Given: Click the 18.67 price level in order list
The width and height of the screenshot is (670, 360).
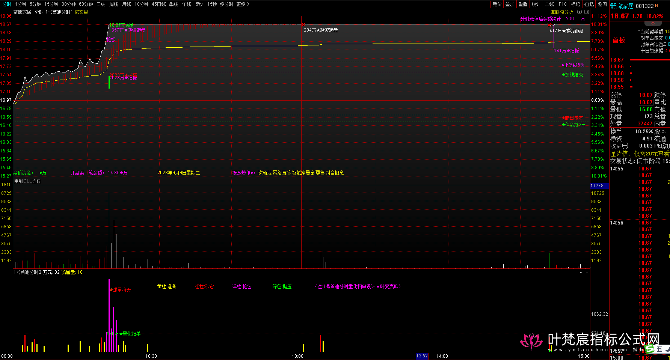Looking at the screenshot, I should (617, 60).
